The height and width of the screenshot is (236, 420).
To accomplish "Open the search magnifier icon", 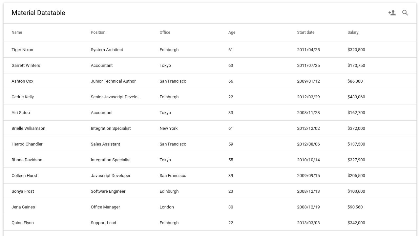I will (405, 13).
